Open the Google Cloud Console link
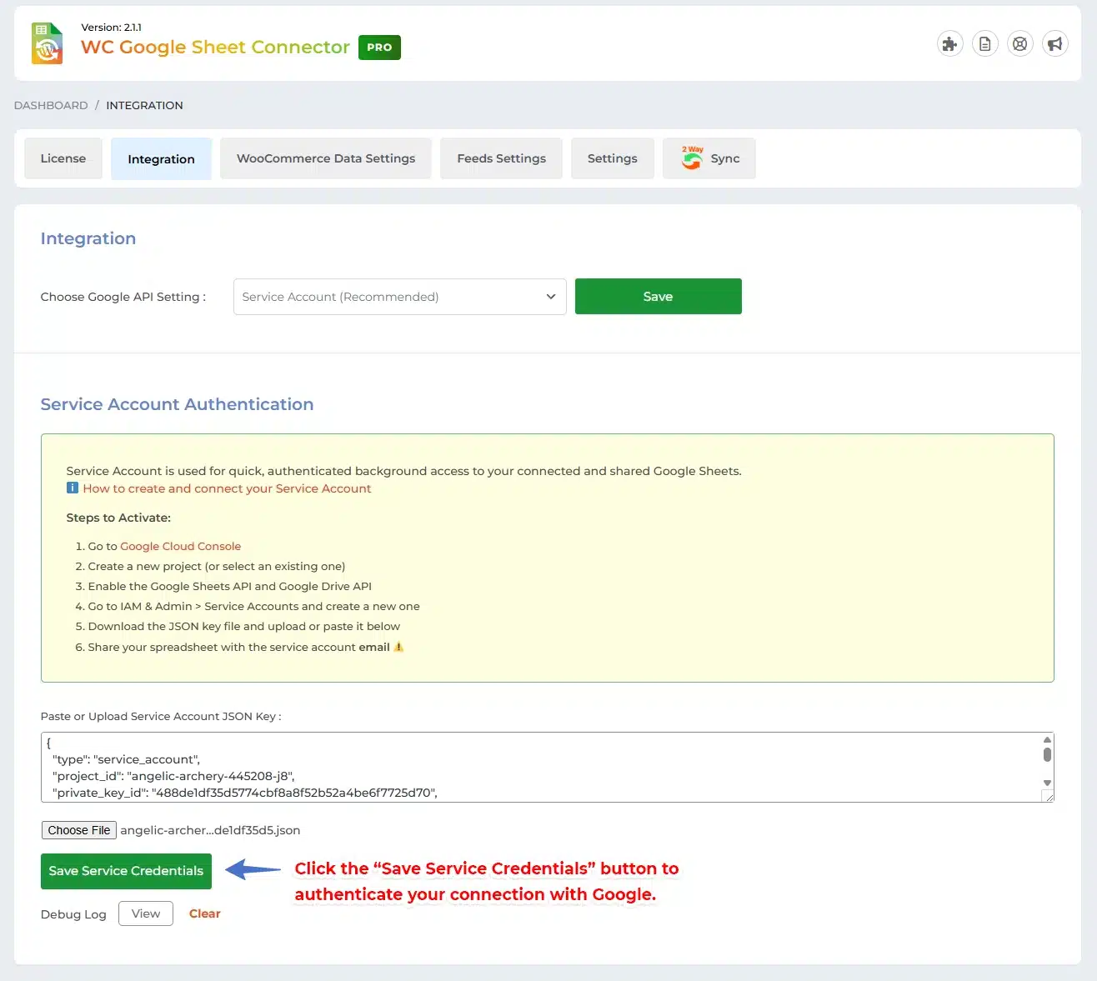 click(x=180, y=547)
